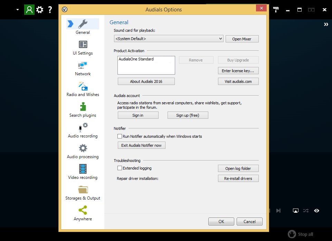Switch to Anywhere tab label
Viewport: 332px width, 241px height.
(83, 219)
